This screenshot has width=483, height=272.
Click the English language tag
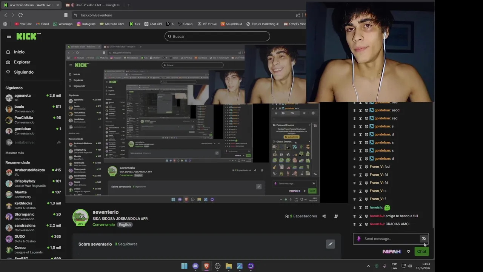125,224
